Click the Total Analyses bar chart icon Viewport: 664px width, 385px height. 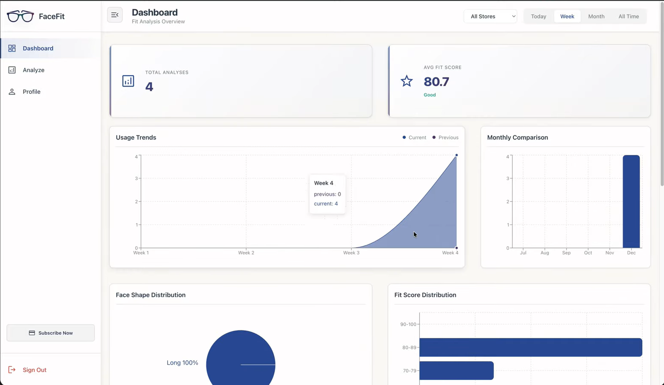(x=128, y=81)
